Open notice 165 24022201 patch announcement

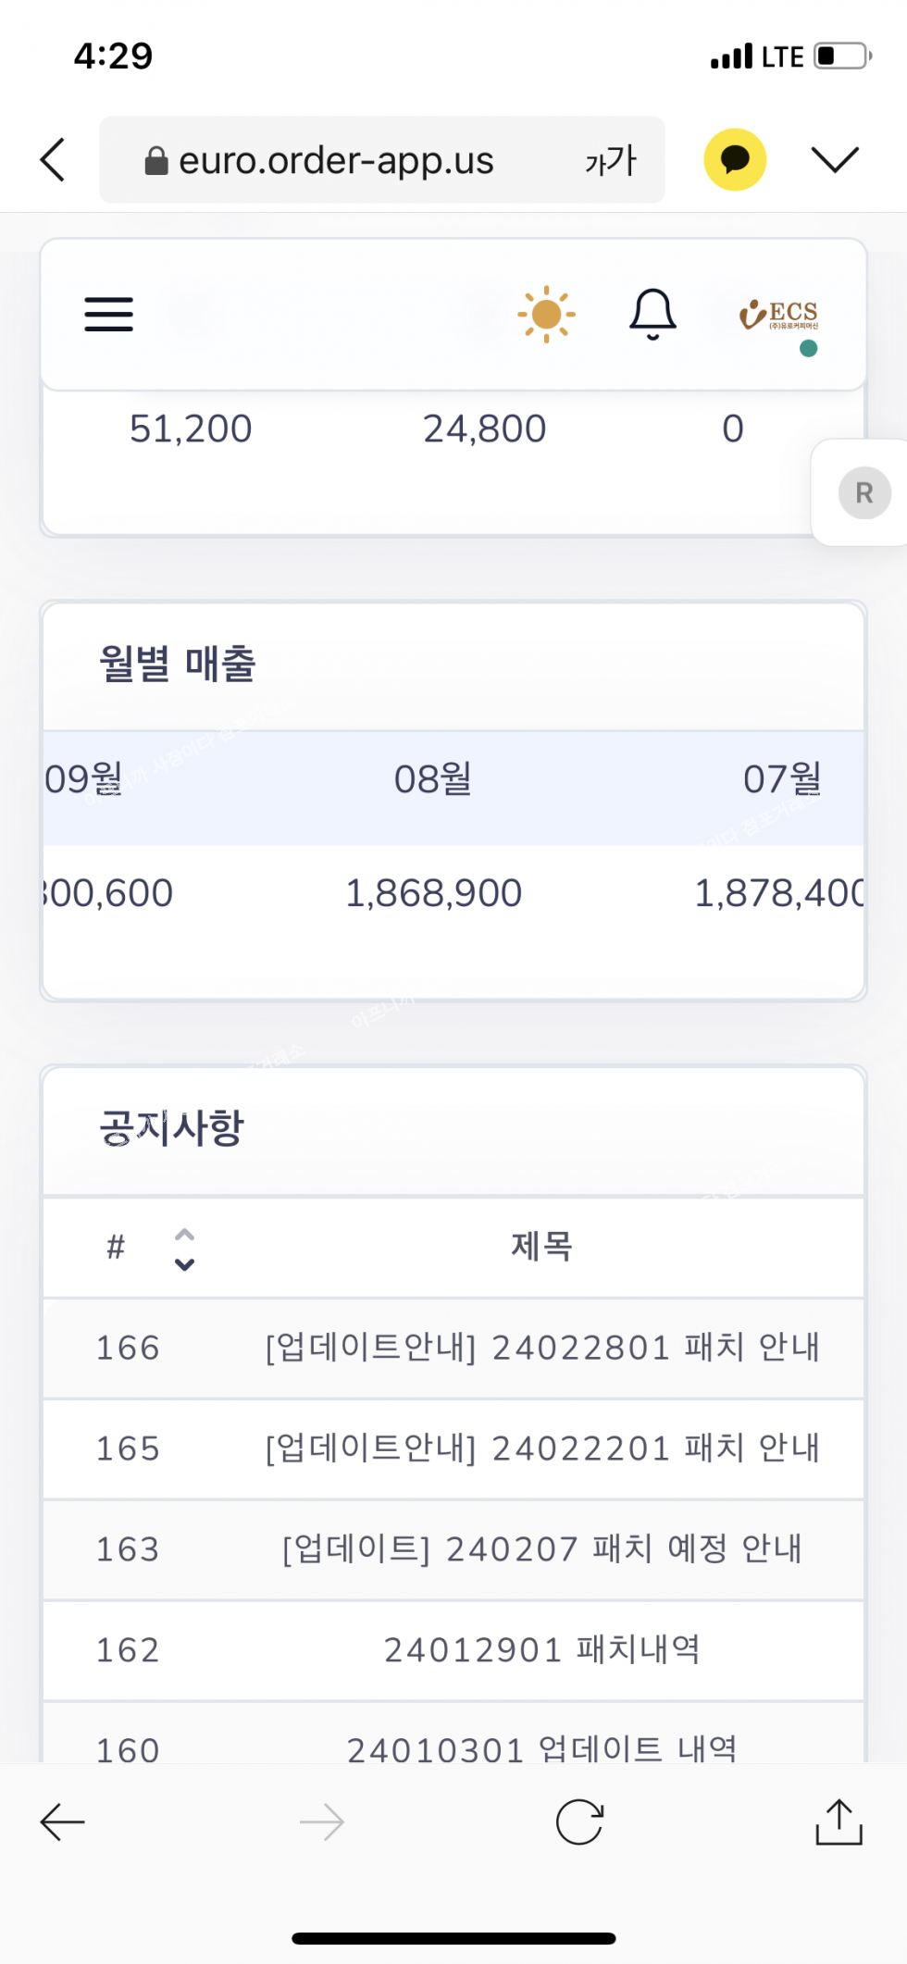click(x=542, y=1448)
